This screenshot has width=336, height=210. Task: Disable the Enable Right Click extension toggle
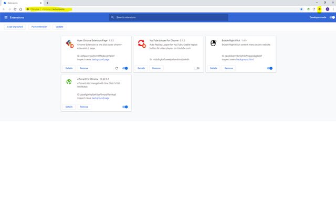[270, 68]
